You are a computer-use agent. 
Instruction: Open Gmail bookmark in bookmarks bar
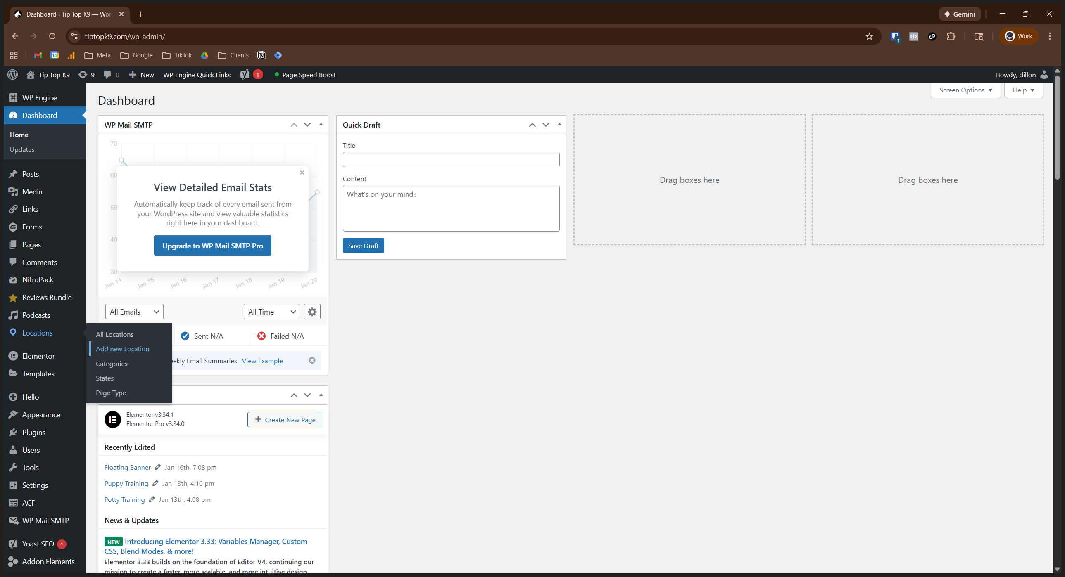(38, 55)
